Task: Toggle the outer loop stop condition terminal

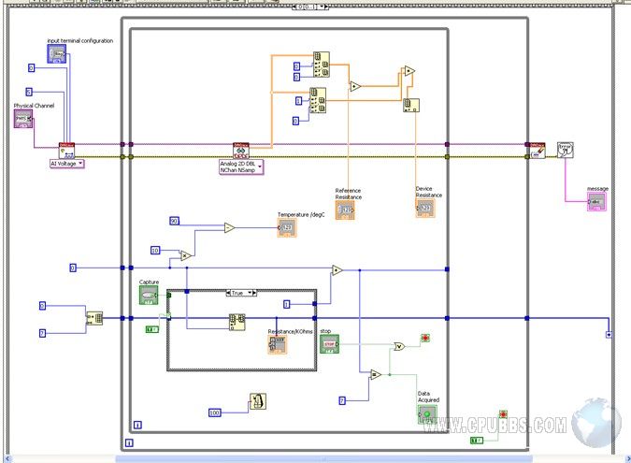Action: click(504, 414)
